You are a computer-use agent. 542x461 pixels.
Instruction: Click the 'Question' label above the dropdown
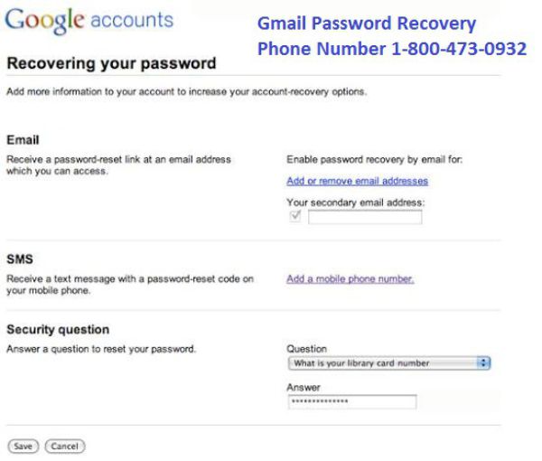(306, 349)
